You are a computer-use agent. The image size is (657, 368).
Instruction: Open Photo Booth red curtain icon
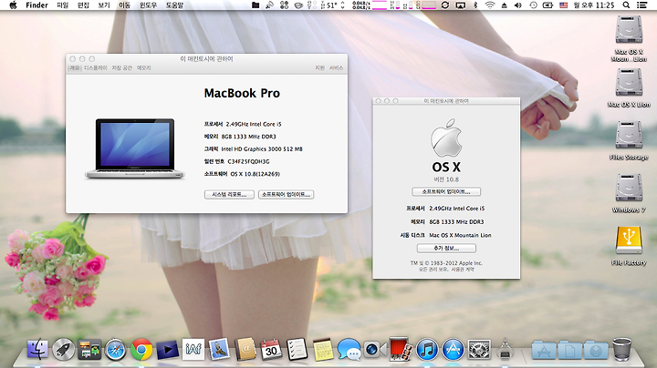tap(401, 349)
